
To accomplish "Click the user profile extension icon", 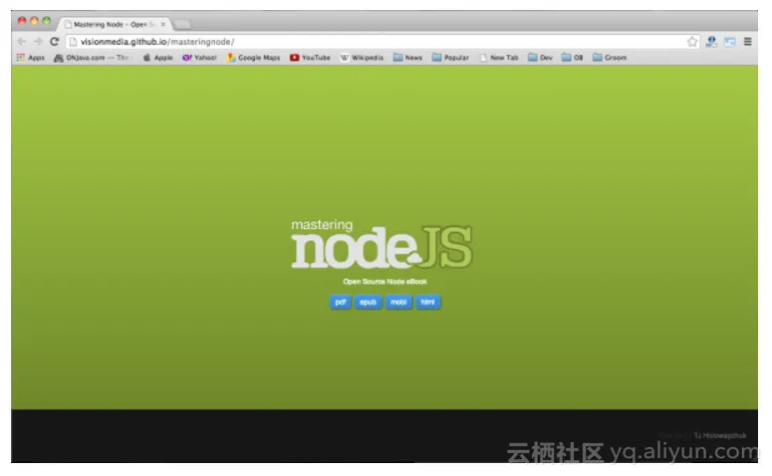I will (x=711, y=42).
